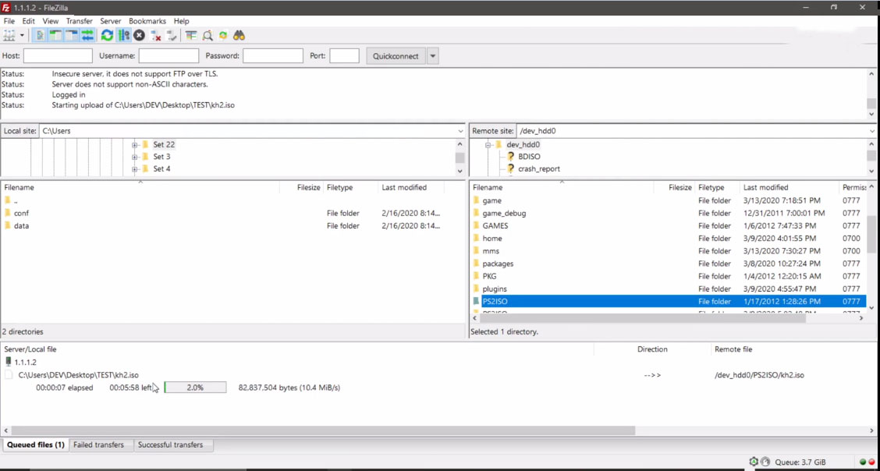Open the Site Manager icon
Viewport: 880px width, 471px height.
(x=9, y=36)
